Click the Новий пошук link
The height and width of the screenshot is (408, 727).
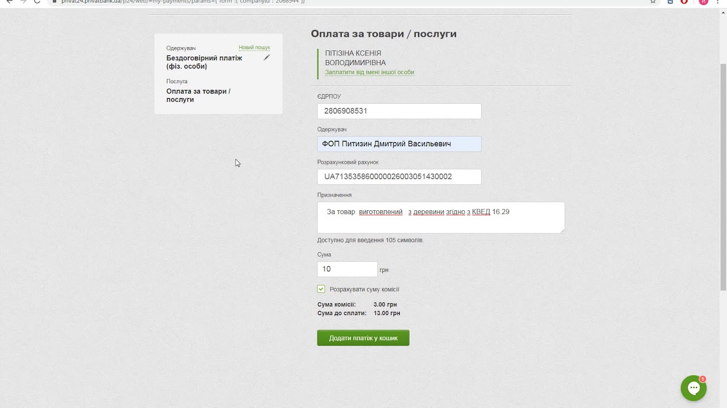pos(254,48)
